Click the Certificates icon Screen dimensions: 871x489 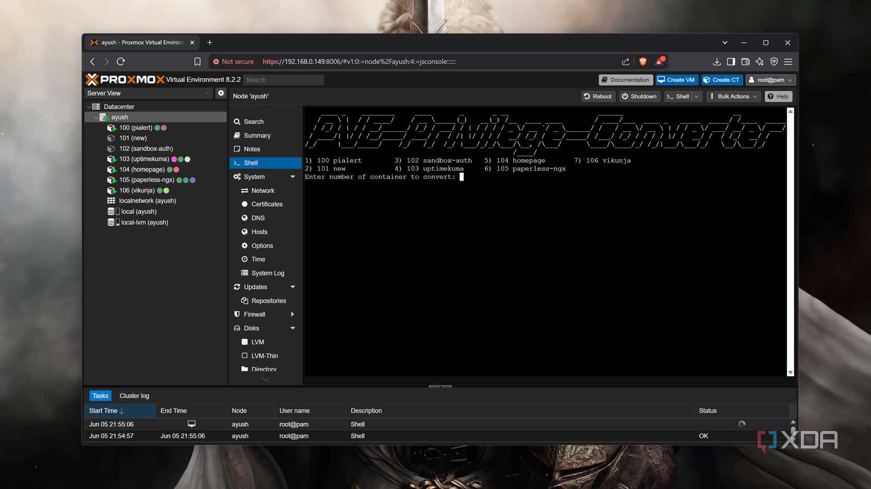coord(244,204)
